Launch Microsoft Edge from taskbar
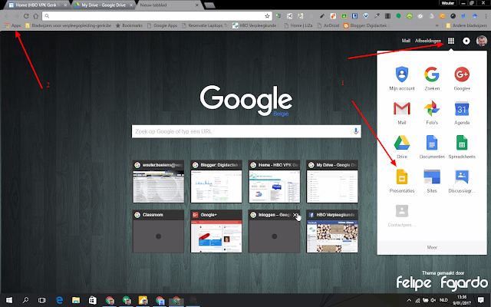Image resolution: width=491 pixels, height=307 pixels. (x=59, y=300)
